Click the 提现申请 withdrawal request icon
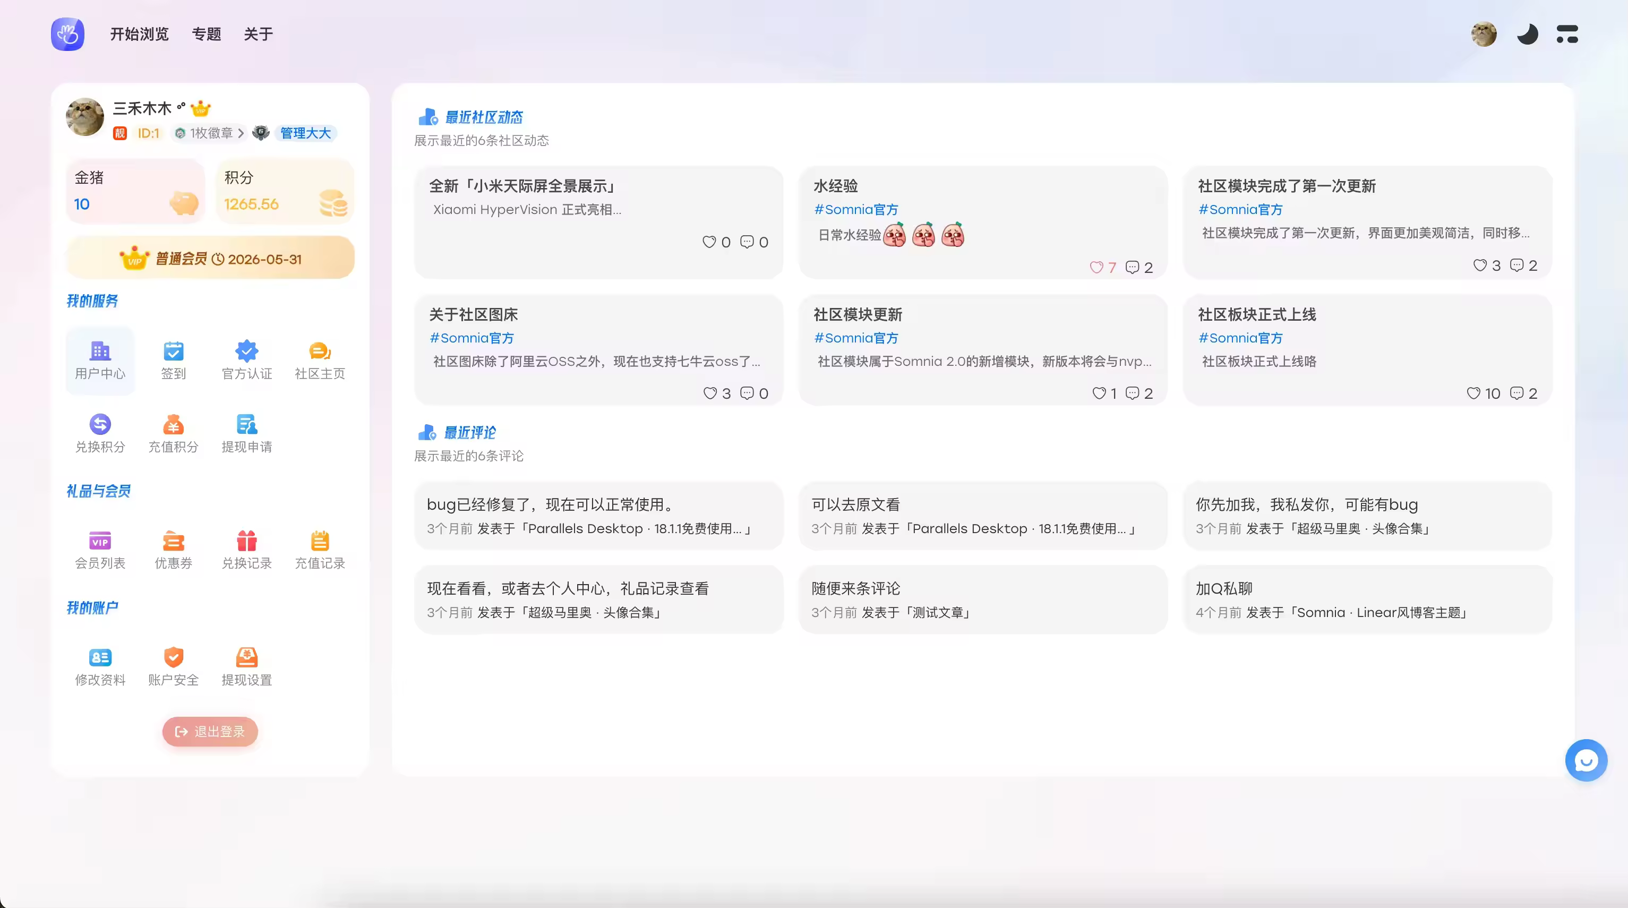Viewport: 1628px width, 908px height. click(246, 425)
